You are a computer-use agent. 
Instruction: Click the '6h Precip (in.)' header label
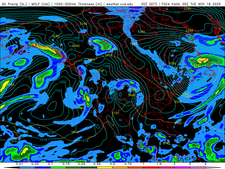(15, 4)
